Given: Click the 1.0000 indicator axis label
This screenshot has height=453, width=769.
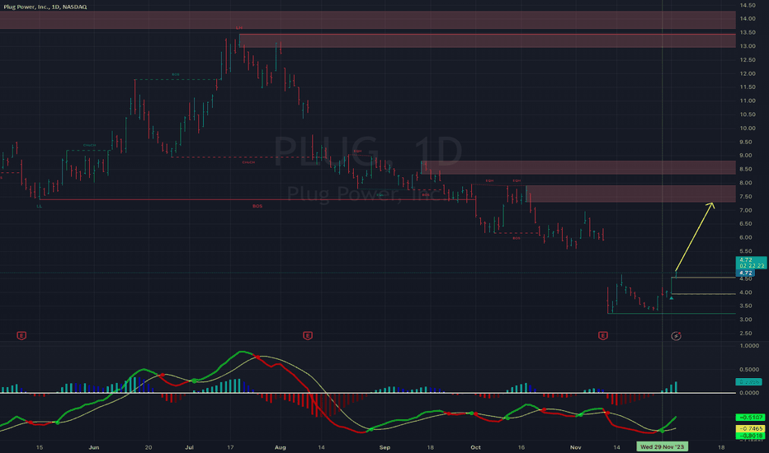Looking at the screenshot, I should coord(749,346).
